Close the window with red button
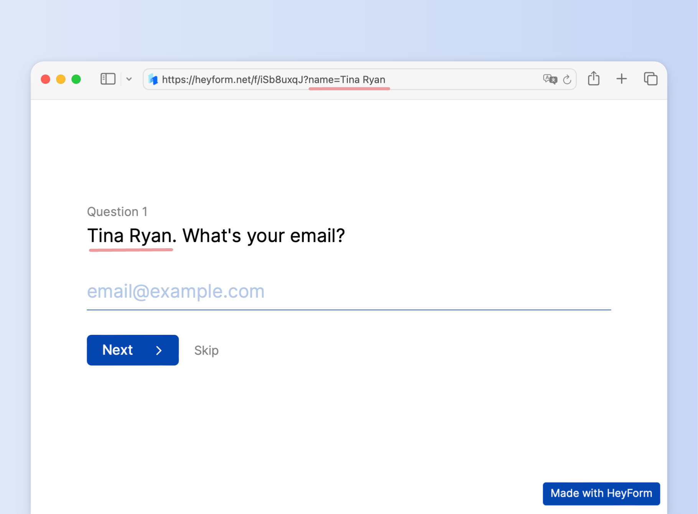This screenshot has width=698, height=514. [x=46, y=79]
